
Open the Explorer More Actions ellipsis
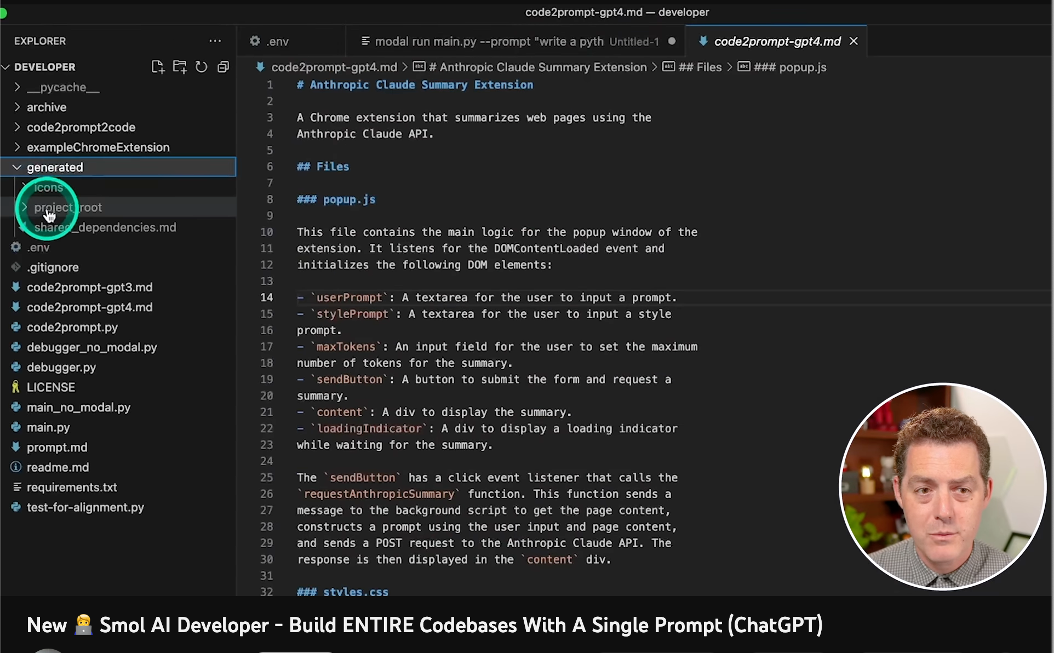tap(215, 41)
